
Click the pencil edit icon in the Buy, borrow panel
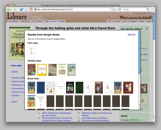[147, 29]
